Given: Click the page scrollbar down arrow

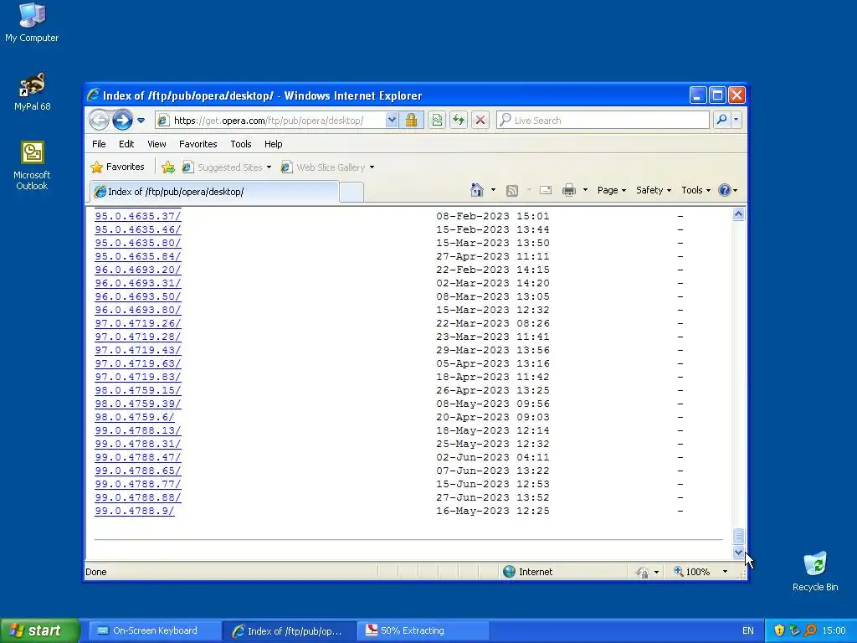Looking at the screenshot, I should coord(738,553).
